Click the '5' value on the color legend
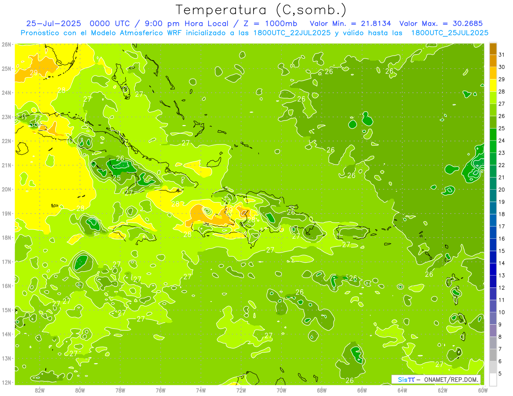This screenshot has width=513, height=396. click(500, 373)
